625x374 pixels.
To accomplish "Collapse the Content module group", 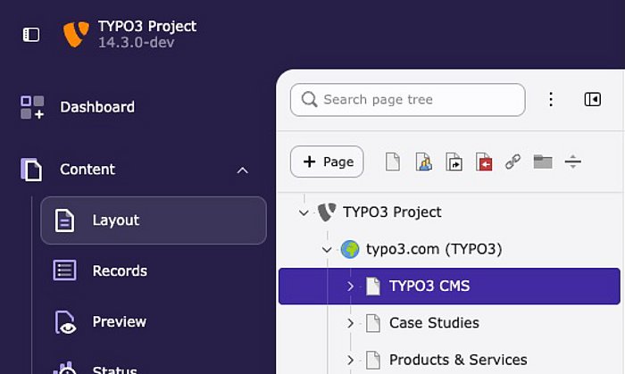I will [x=242, y=170].
